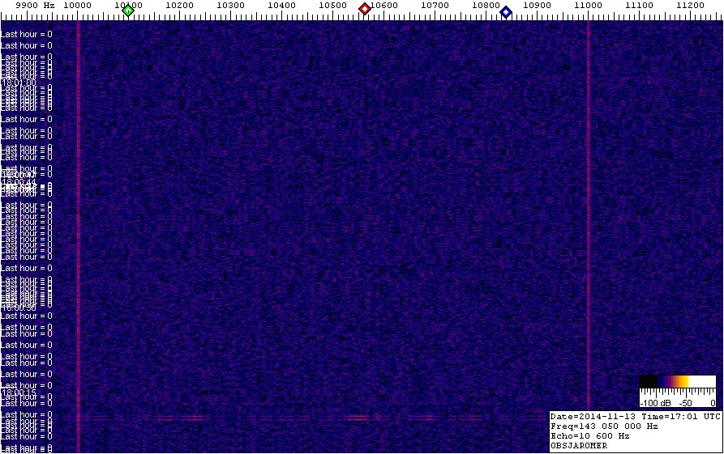The width and height of the screenshot is (724, 454).
Task: Click the Freq=143 050 000 Hz text
Action: pyautogui.click(x=604, y=426)
